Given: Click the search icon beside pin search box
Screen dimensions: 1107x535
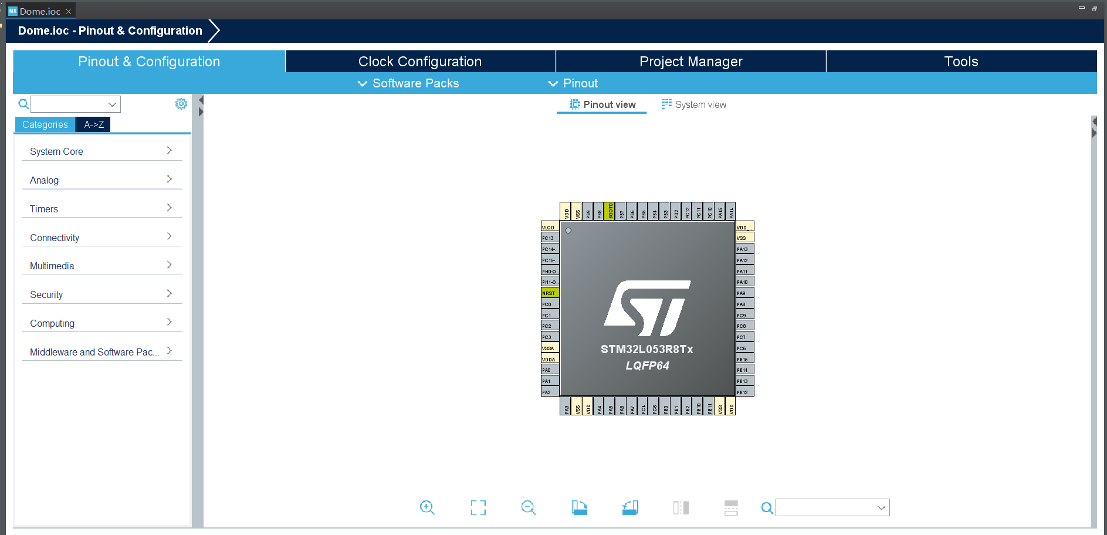Looking at the screenshot, I should pos(767,508).
